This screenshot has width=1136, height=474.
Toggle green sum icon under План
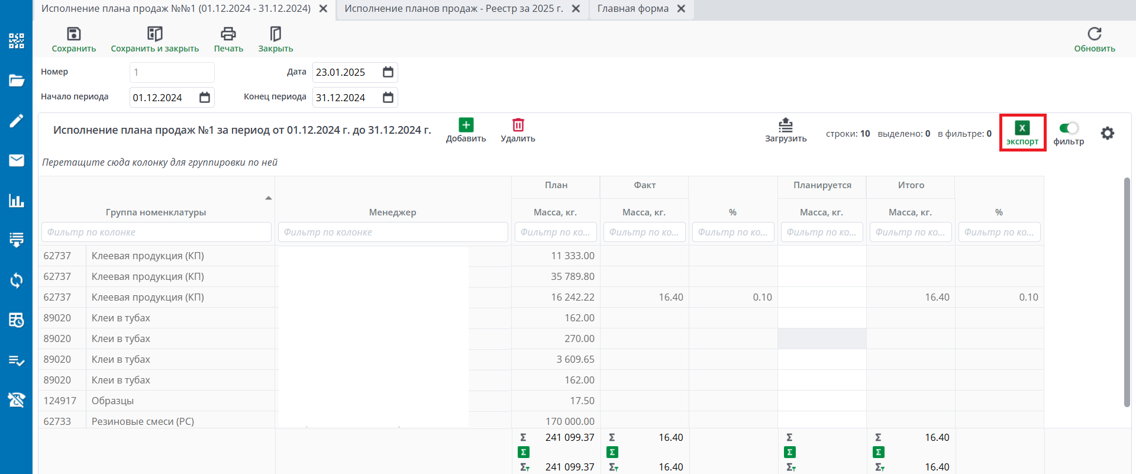tap(523, 452)
